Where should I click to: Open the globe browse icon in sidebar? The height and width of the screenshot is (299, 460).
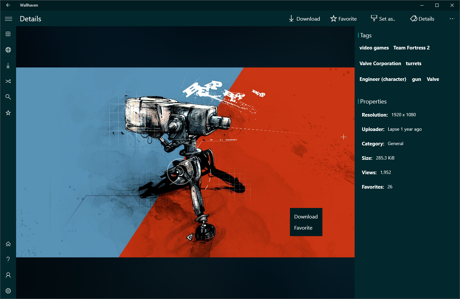(x=8, y=50)
